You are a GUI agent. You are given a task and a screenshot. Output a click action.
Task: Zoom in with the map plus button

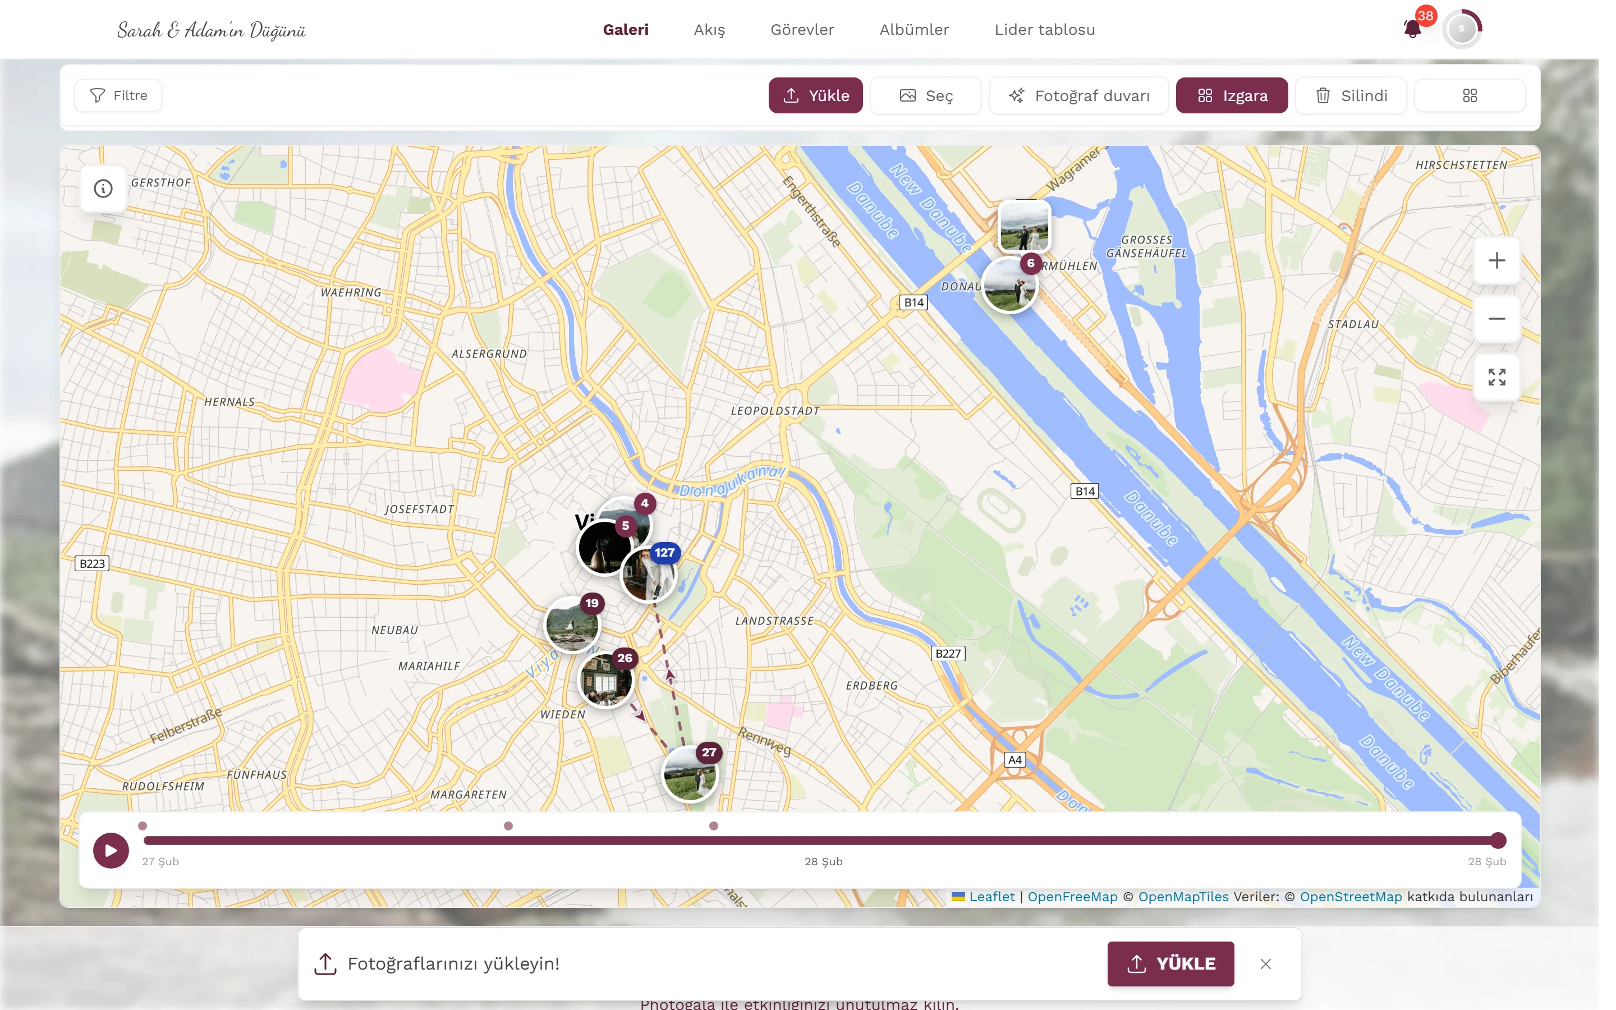click(1496, 260)
